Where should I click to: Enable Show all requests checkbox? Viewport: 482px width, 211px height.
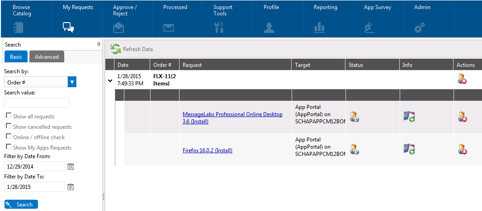click(x=9, y=116)
